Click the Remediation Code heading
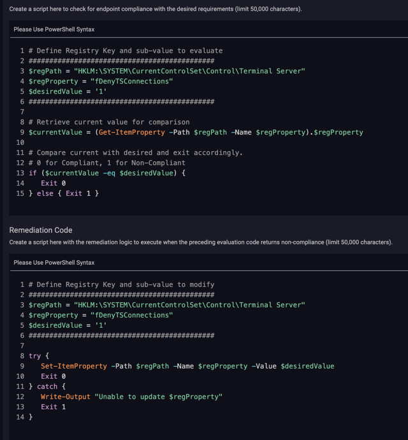The width and height of the screenshot is (408, 440). 41,230
